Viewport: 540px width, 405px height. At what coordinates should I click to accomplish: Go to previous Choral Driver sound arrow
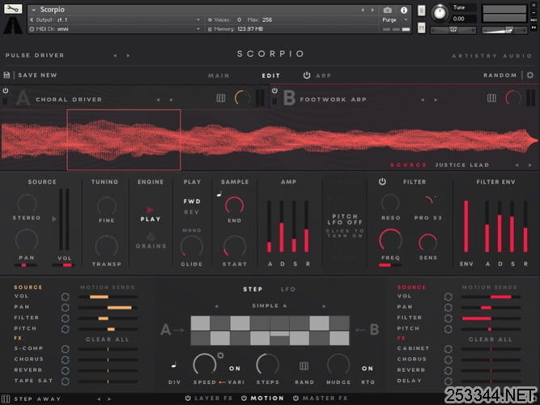pyautogui.click(x=159, y=100)
